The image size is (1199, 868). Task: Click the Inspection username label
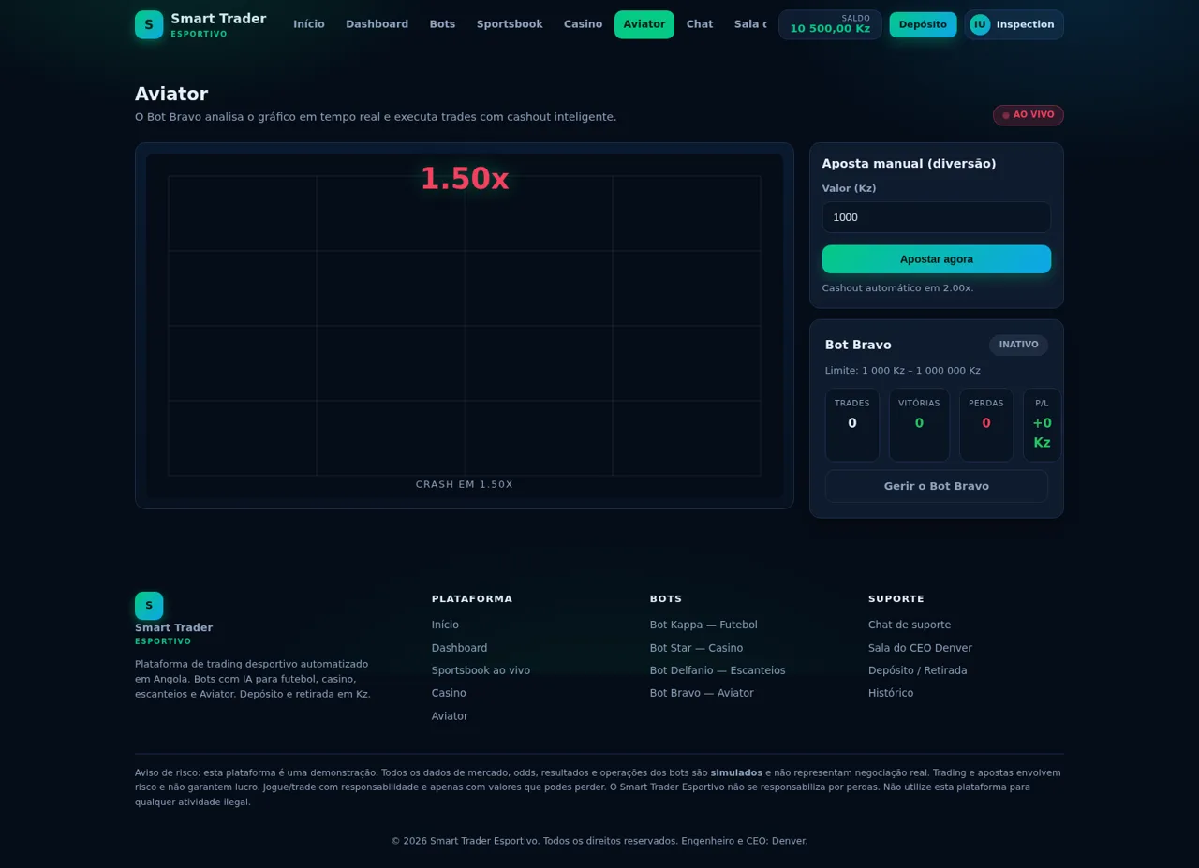point(1025,24)
